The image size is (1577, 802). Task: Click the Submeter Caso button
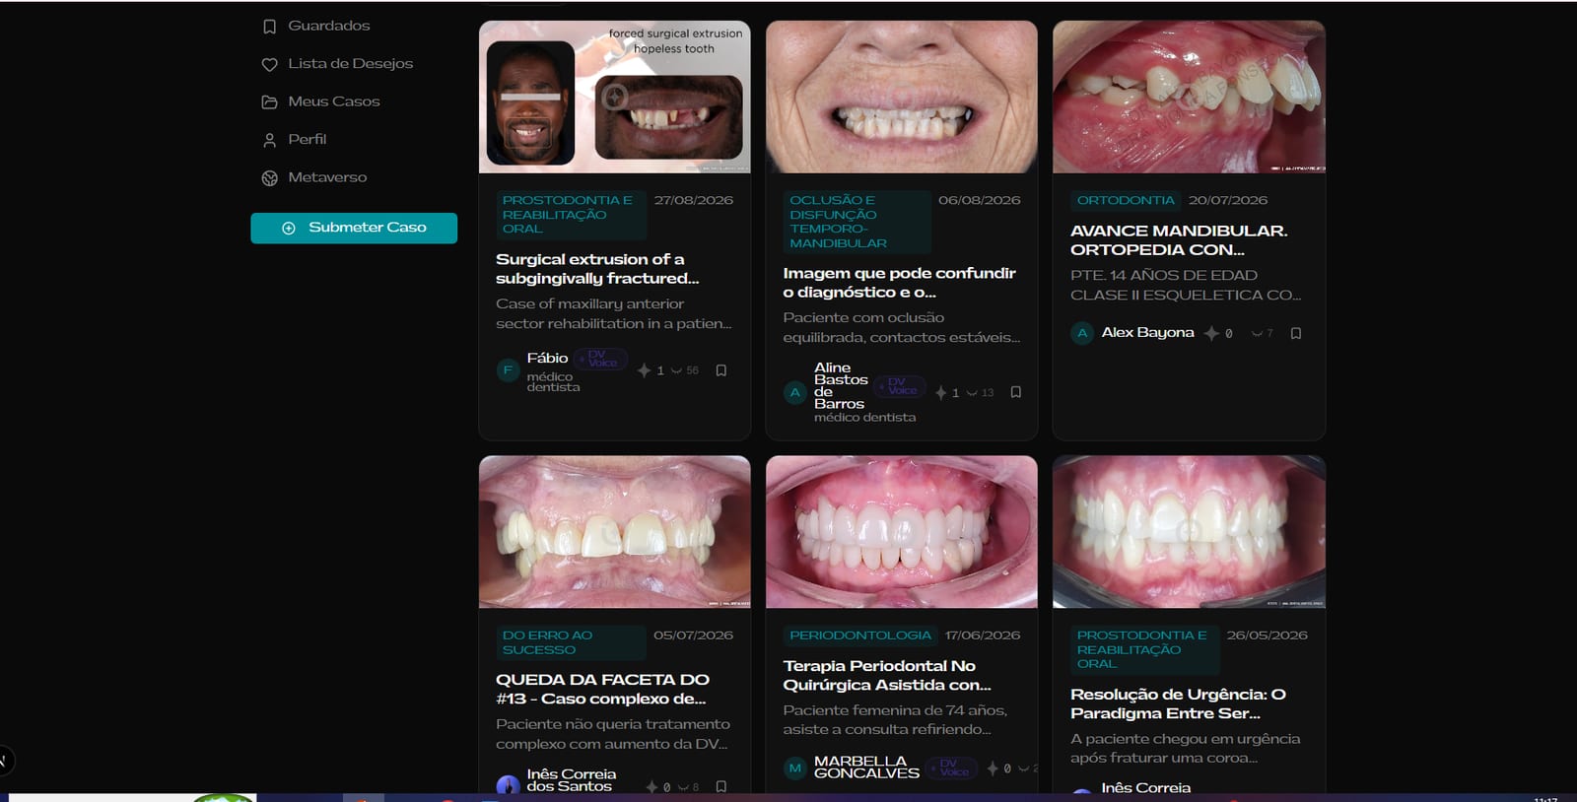354,228
